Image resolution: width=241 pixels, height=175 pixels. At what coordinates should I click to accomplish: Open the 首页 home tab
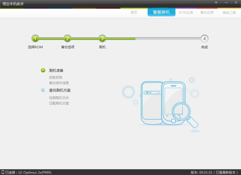134,12
